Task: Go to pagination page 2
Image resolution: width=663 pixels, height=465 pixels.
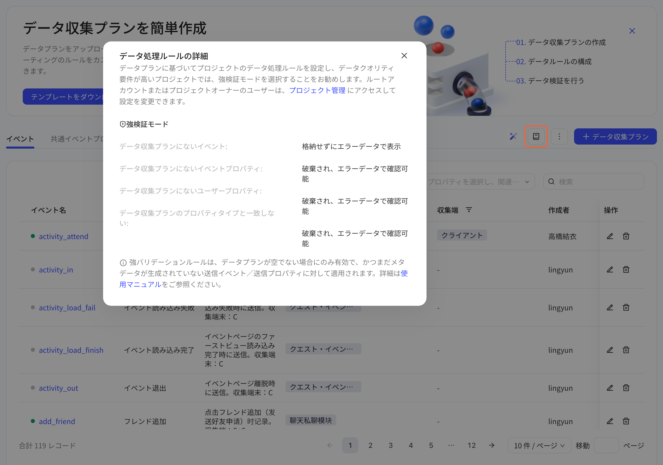Action: pyautogui.click(x=370, y=445)
